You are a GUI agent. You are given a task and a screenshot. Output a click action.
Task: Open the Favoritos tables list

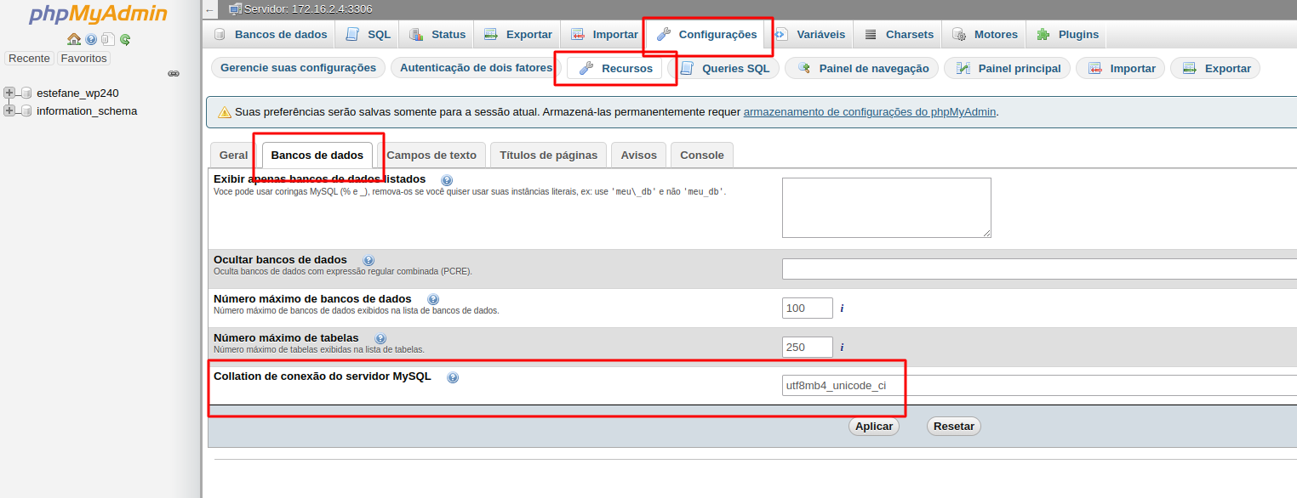tap(83, 58)
